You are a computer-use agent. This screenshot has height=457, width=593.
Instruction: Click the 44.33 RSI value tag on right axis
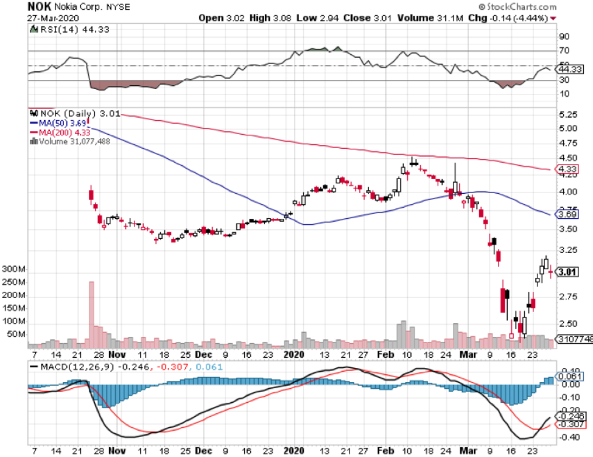pyautogui.click(x=569, y=69)
